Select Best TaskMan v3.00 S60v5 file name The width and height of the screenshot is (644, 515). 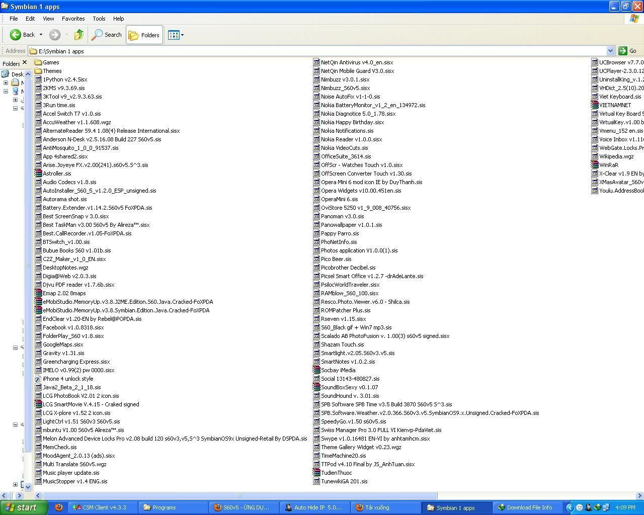click(x=96, y=225)
